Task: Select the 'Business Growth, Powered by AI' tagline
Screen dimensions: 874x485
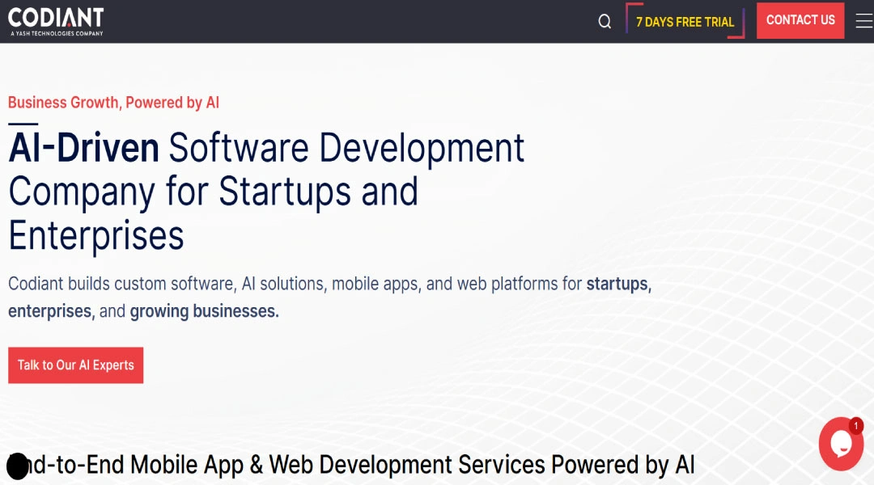Action: 114,103
